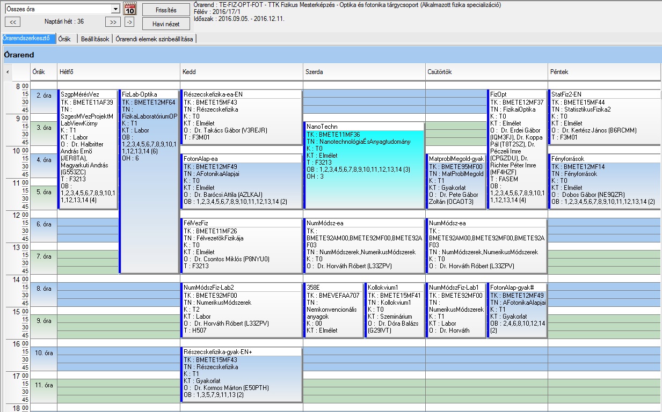Select the NumMódsz-ea entry on Wednesday
This screenshot has width=662, height=412.
click(364, 246)
